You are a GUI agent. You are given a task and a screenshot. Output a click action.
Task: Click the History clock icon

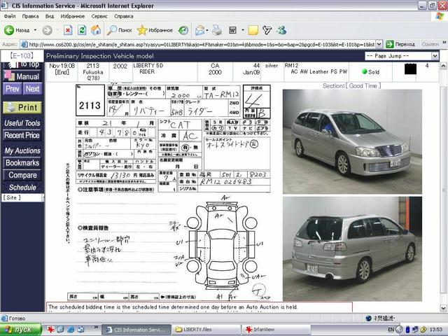tap(183, 30)
